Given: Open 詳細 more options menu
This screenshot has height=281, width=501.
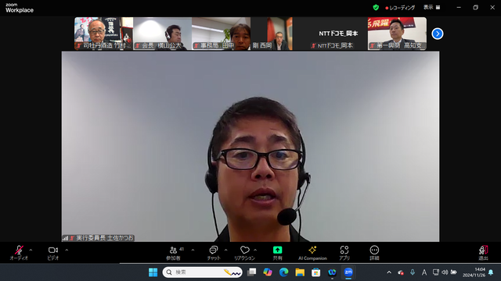Looking at the screenshot, I should pos(374,253).
